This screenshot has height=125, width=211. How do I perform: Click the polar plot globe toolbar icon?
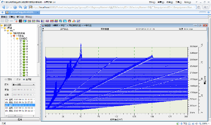coord(61,21)
